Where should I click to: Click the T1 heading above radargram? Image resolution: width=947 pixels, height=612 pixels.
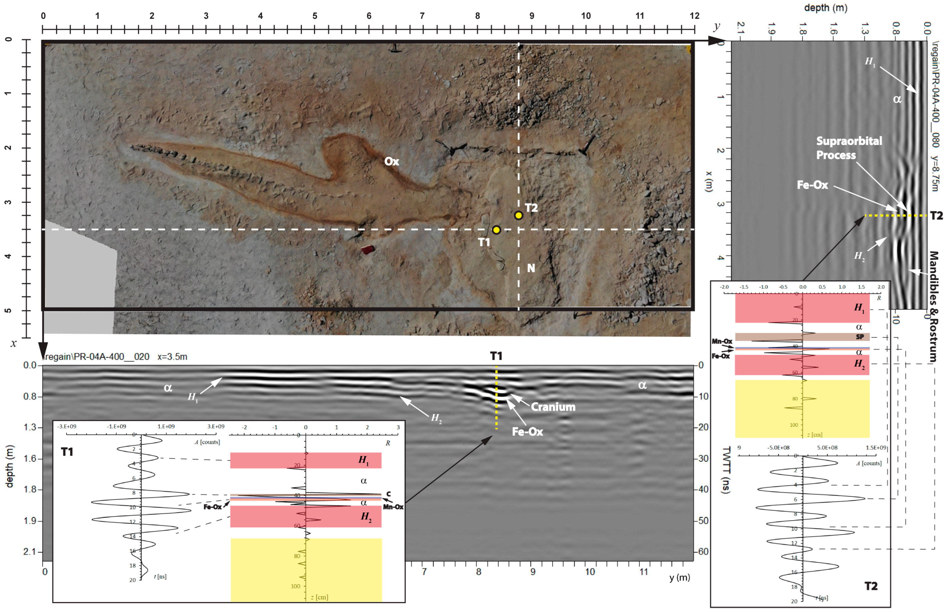click(x=496, y=356)
